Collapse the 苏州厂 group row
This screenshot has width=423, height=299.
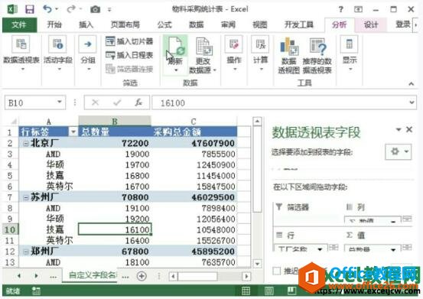(x=26, y=197)
